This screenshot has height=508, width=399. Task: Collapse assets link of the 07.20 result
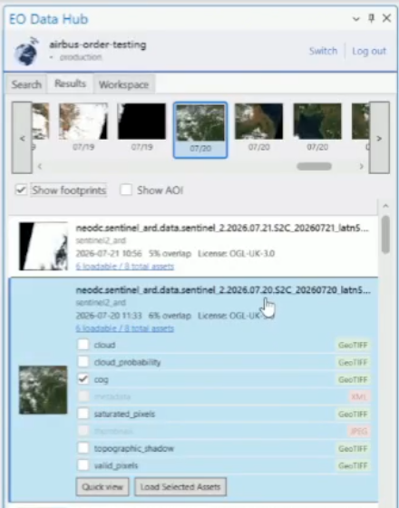(125, 328)
